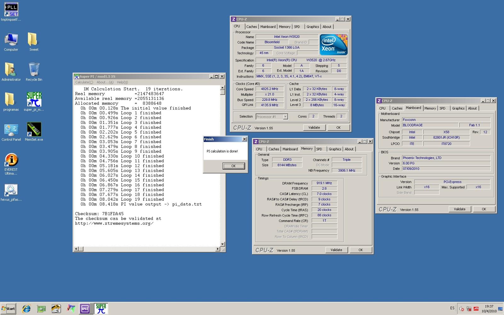The height and width of the screenshot is (315, 504).
Task: Click the yellow chip 46 taskbar icon
Action: pyautogui.click(x=56, y=309)
